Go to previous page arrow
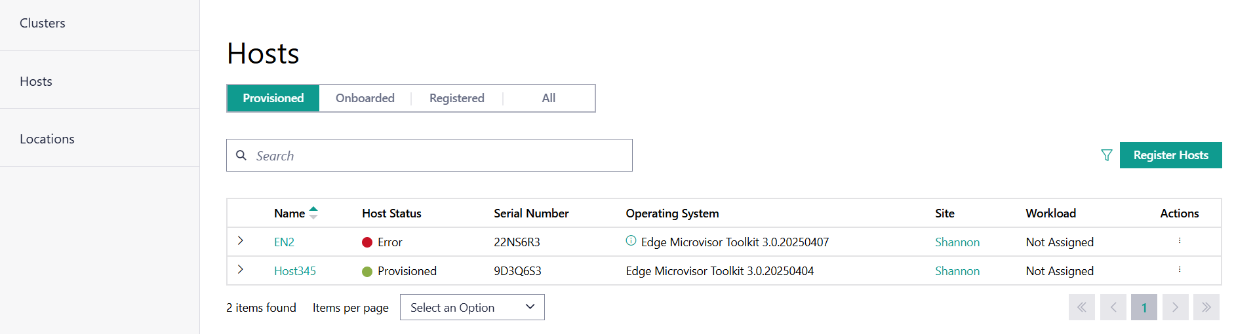 point(1113,307)
